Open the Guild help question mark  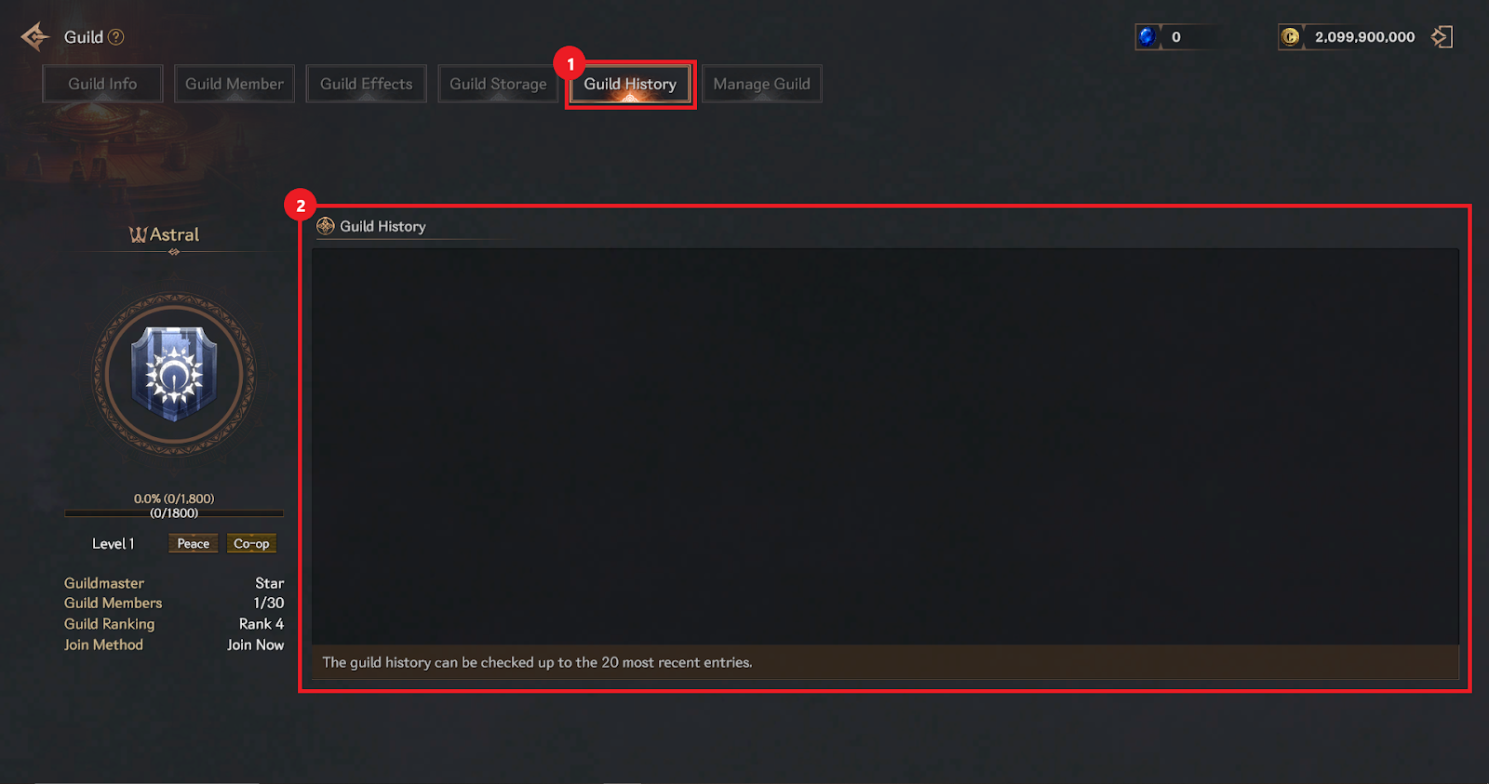pos(116,37)
